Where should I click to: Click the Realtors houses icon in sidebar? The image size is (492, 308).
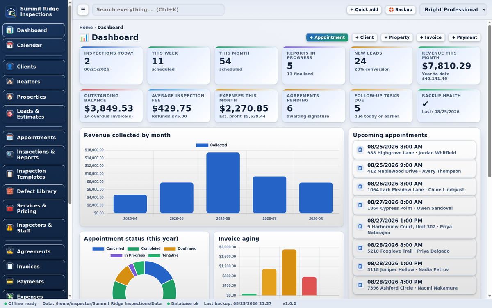[x=10, y=82]
